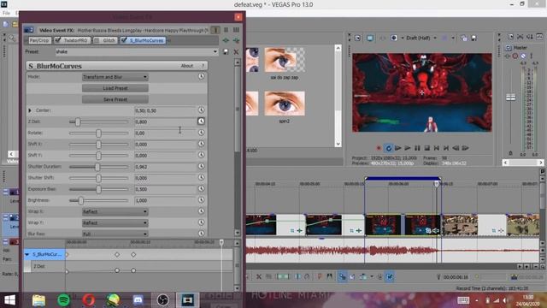This screenshot has height=308, width=547.
Task: Save the preset using the floppy disk icon
Action: tap(226, 51)
